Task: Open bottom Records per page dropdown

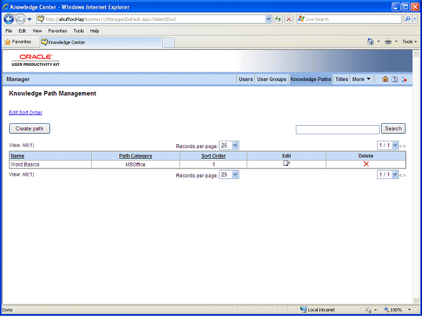Action: click(229, 174)
